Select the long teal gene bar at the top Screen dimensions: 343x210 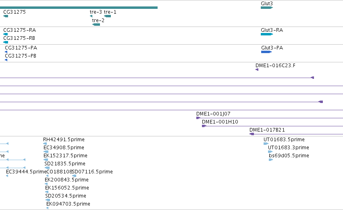tap(79, 8)
